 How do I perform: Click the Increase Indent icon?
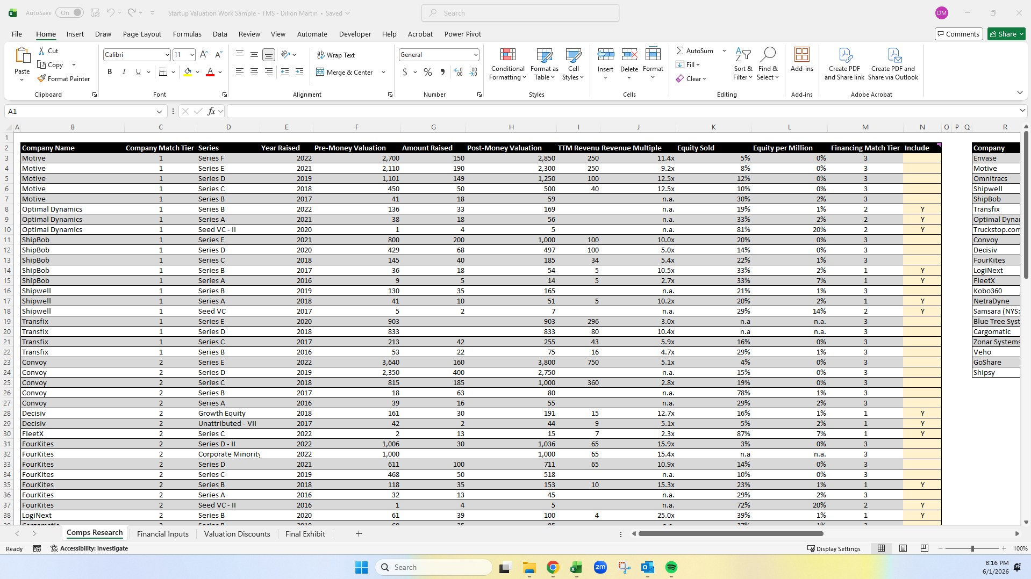pos(299,71)
